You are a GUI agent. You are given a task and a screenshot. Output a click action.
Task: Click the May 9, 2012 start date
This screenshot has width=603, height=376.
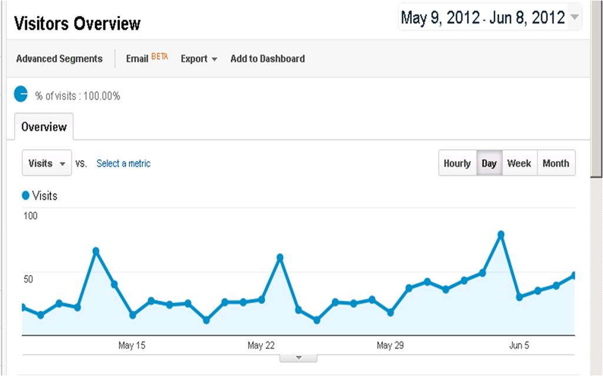pyautogui.click(x=439, y=18)
